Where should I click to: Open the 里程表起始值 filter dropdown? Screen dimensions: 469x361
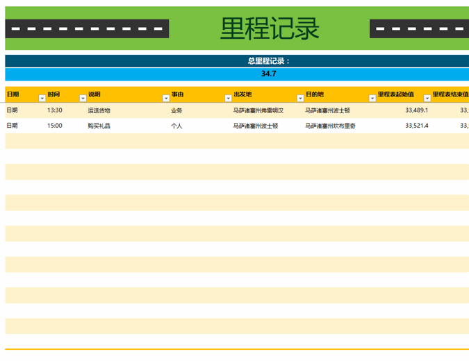coord(427,99)
